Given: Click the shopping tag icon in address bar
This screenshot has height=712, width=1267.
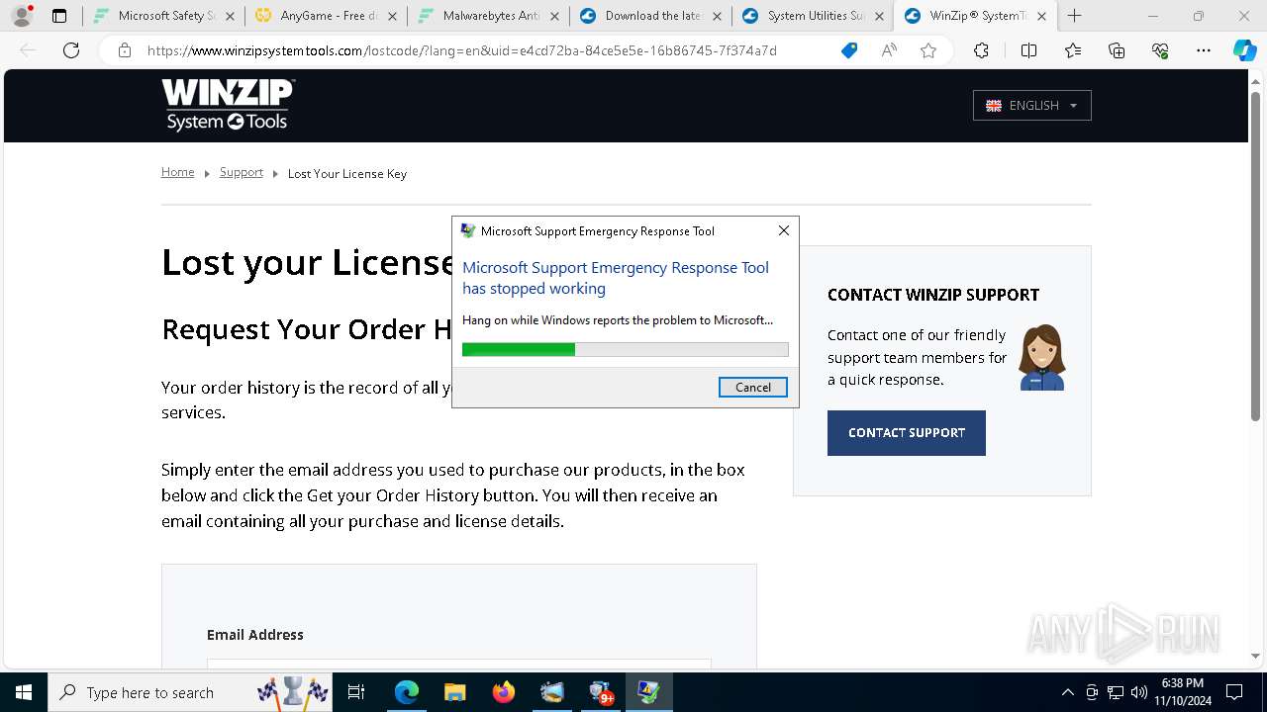Looking at the screenshot, I should click(x=848, y=51).
